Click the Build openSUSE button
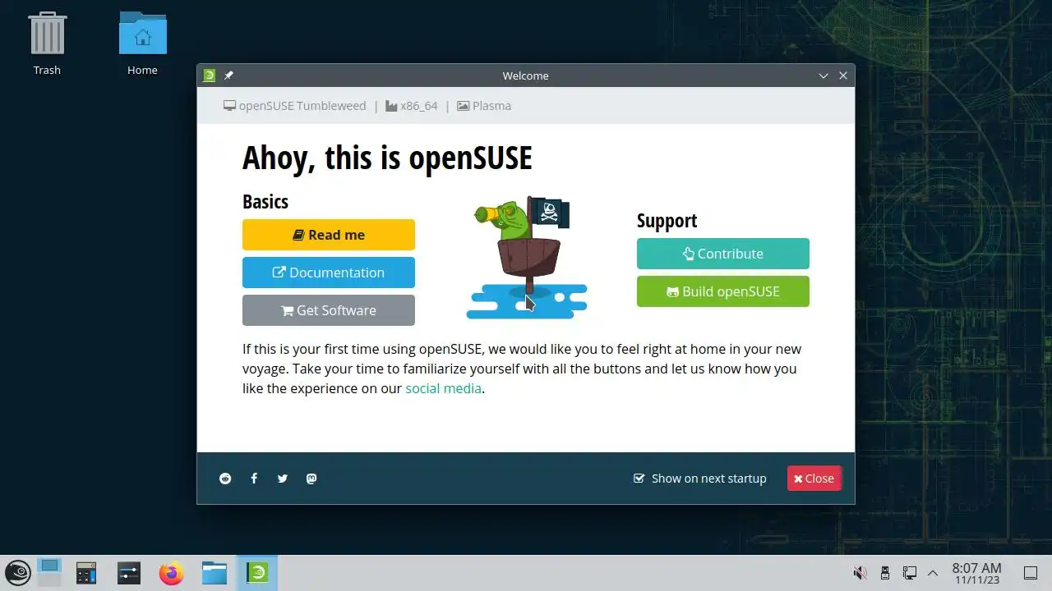This screenshot has height=591, width=1052. click(723, 291)
